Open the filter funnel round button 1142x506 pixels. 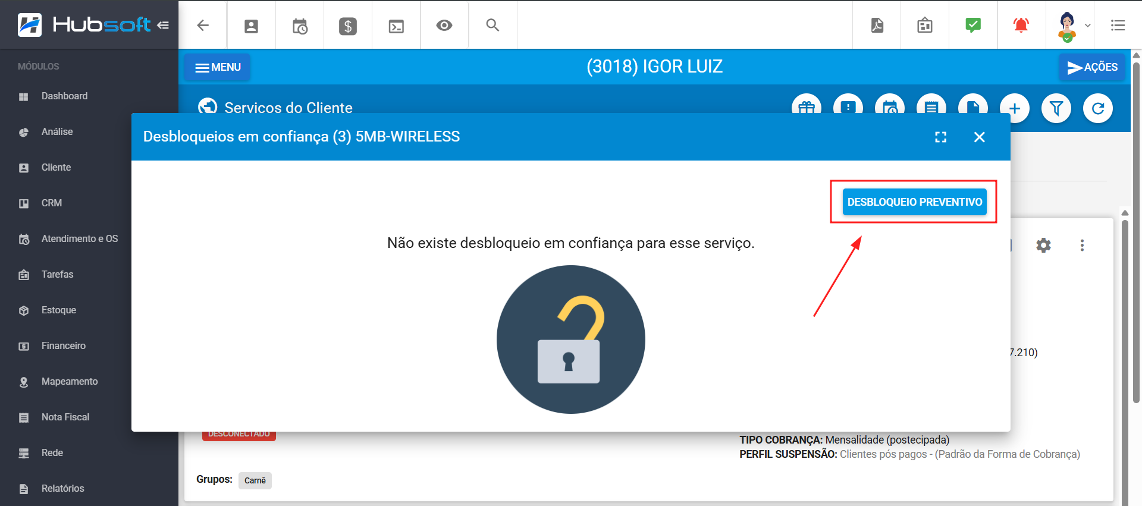(1056, 108)
